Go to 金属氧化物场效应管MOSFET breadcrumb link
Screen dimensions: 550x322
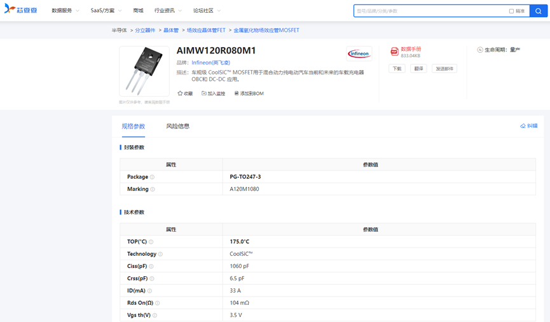coord(266,30)
